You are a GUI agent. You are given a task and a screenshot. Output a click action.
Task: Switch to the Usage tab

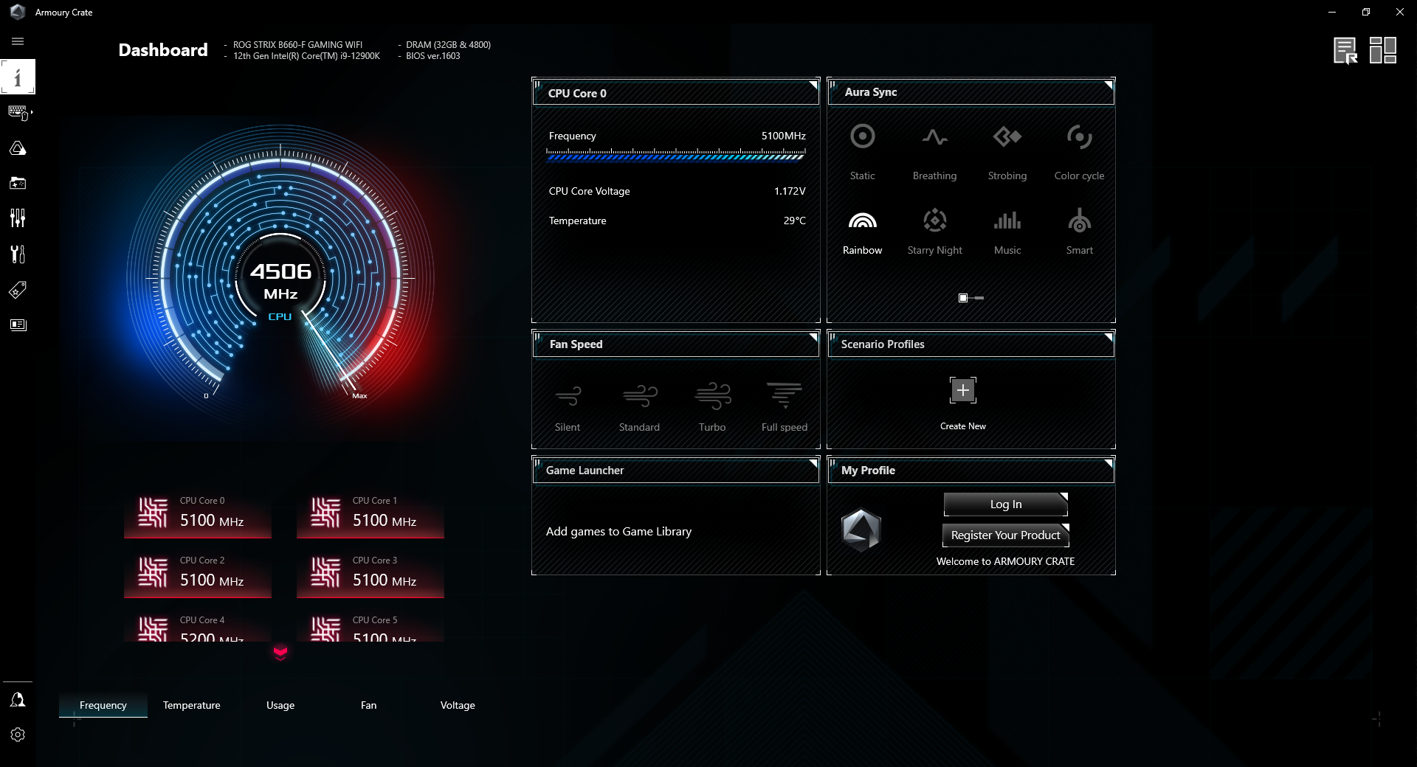pos(280,705)
